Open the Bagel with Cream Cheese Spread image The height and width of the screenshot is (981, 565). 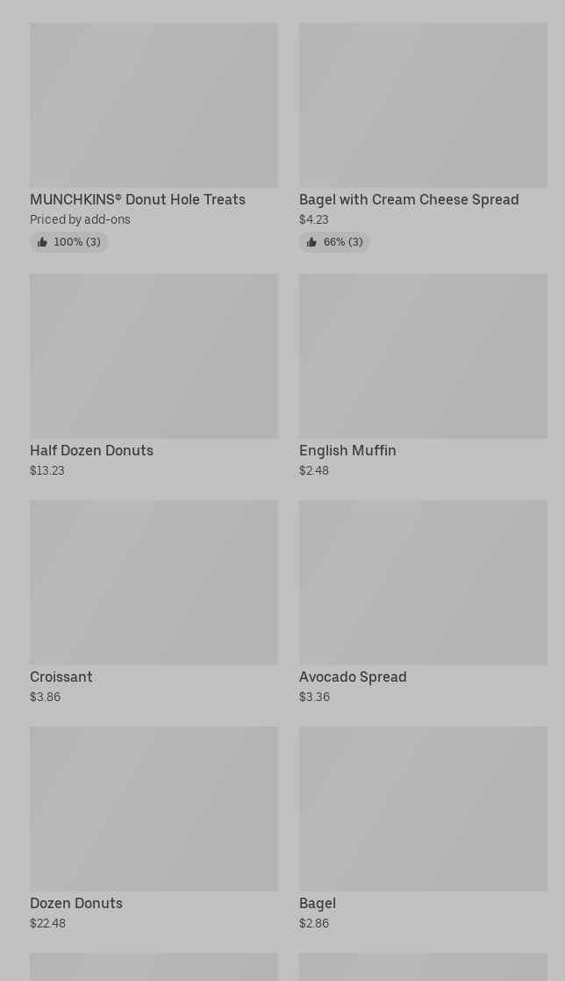[423, 105]
